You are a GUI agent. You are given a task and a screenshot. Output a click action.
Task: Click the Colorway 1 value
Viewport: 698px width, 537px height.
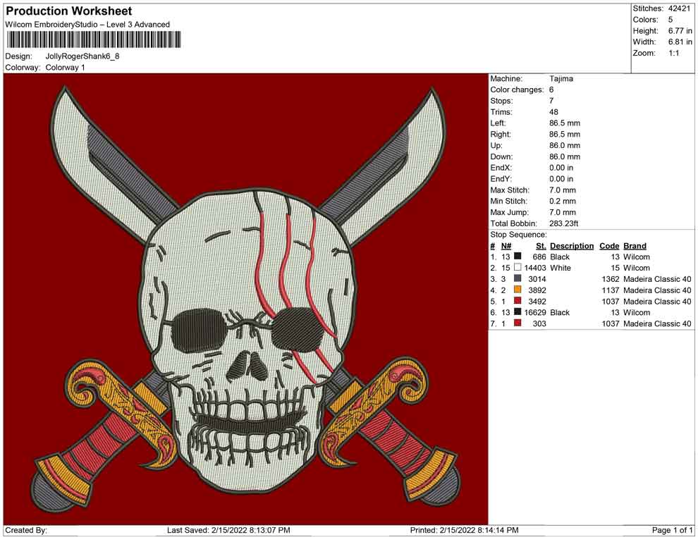(x=65, y=68)
